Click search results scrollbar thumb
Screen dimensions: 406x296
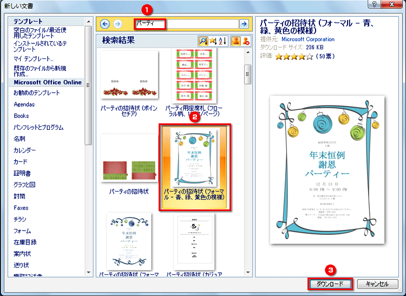click(x=248, y=75)
